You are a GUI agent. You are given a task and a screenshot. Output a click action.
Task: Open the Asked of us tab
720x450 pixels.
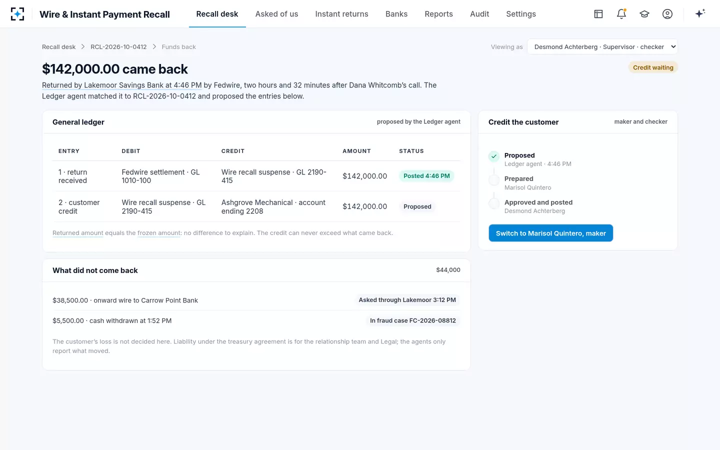276,14
